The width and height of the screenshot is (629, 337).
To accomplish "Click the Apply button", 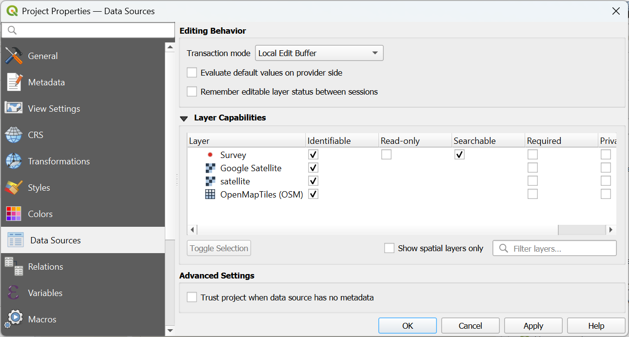I will 533,326.
